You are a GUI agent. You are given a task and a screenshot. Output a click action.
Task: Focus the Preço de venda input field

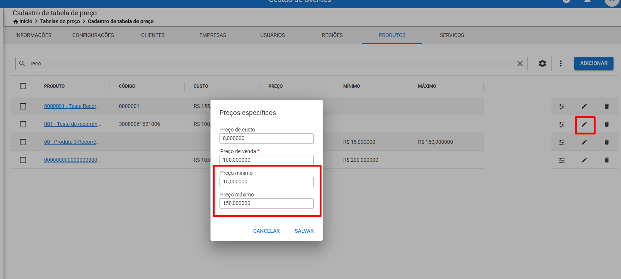click(267, 160)
